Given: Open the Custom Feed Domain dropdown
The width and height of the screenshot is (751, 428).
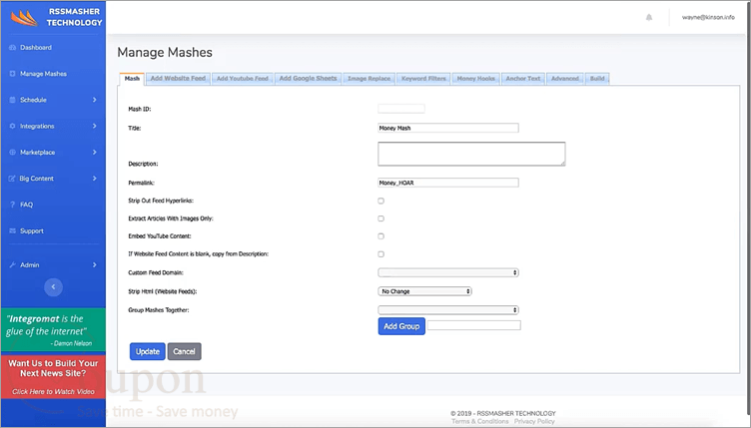Looking at the screenshot, I should click(448, 272).
